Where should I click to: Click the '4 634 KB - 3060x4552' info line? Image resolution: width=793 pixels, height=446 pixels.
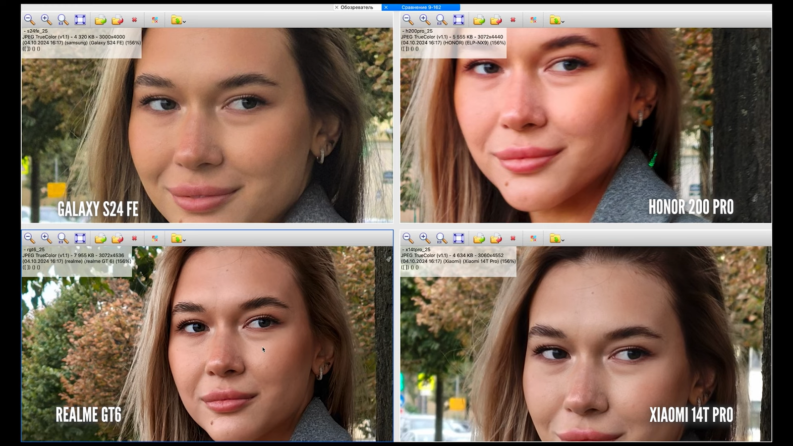(x=453, y=256)
